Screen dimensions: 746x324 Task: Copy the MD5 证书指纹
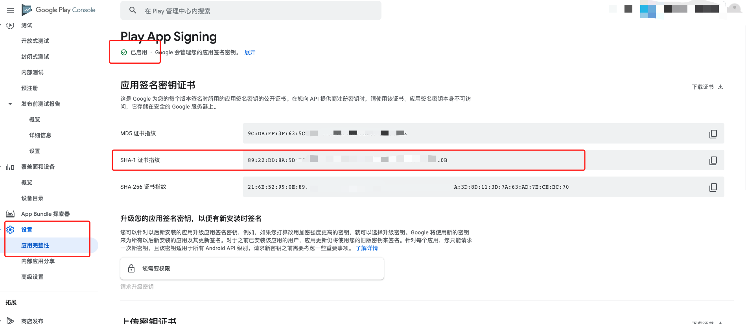click(713, 134)
